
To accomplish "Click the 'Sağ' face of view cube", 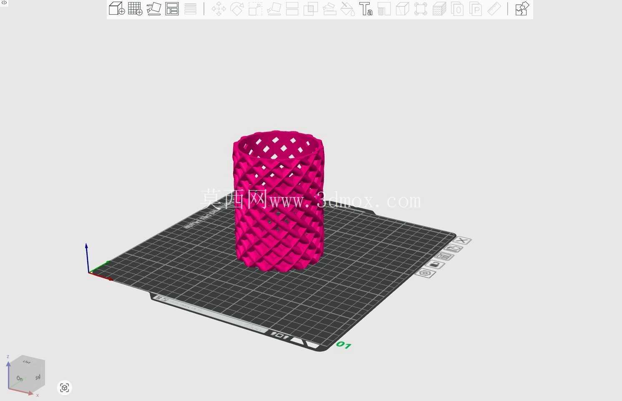I will (x=38, y=377).
